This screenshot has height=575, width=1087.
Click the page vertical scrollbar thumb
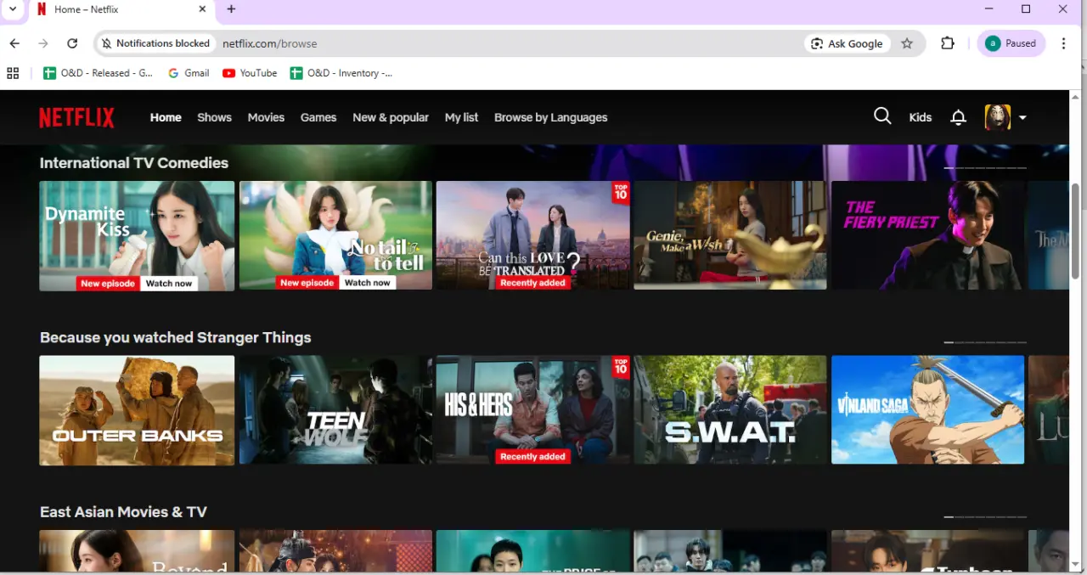(x=1076, y=230)
